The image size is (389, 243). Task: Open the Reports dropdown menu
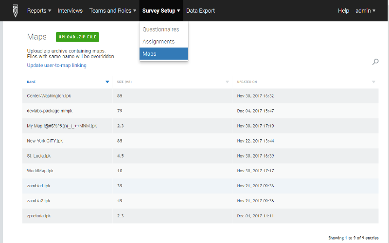(39, 11)
